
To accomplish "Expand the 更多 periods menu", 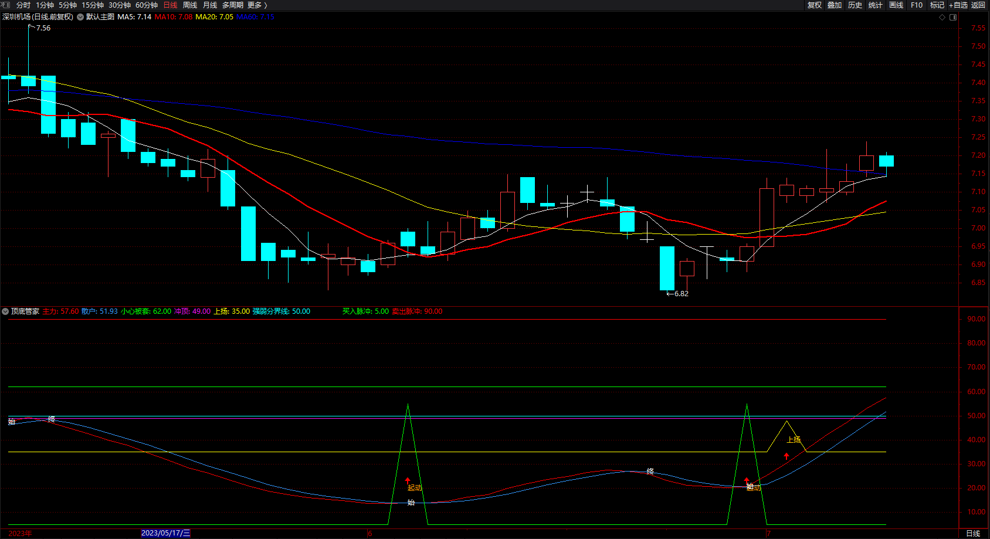I will tap(257, 5).
